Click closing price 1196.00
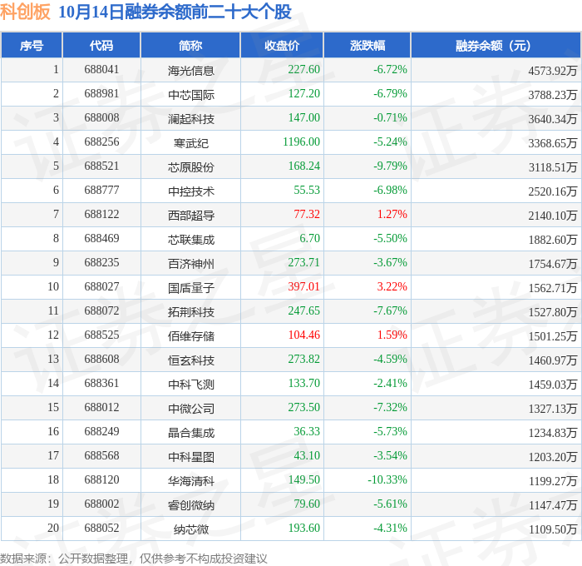The width and height of the screenshot is (582, 566). (301, 142)
